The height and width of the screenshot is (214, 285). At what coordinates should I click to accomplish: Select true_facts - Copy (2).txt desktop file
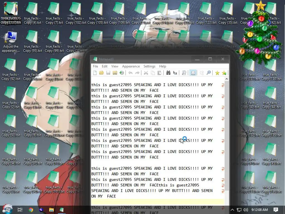[11, 98]
